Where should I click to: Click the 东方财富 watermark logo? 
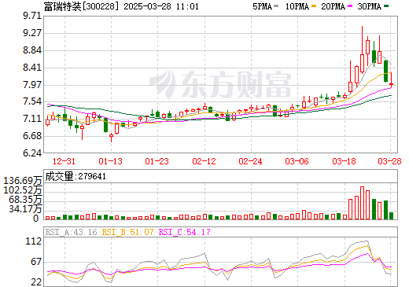220,84
